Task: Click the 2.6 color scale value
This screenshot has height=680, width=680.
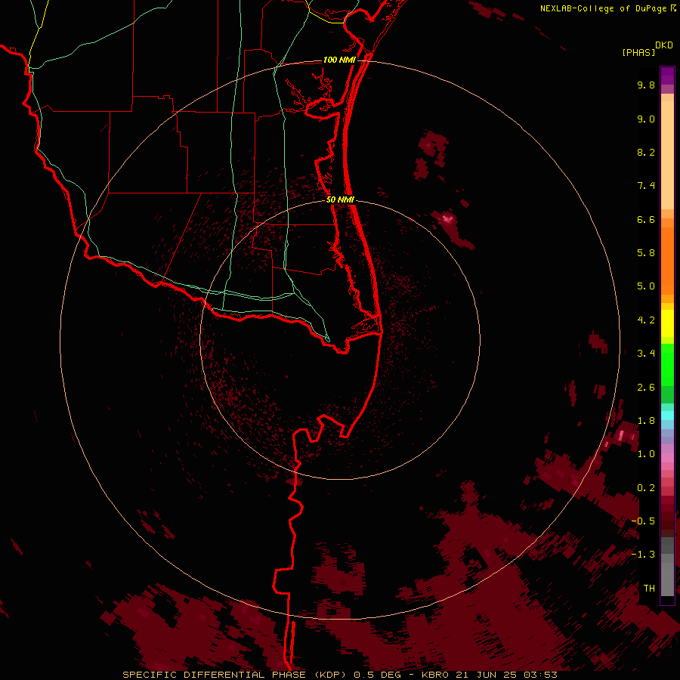Action: (646, 388)
